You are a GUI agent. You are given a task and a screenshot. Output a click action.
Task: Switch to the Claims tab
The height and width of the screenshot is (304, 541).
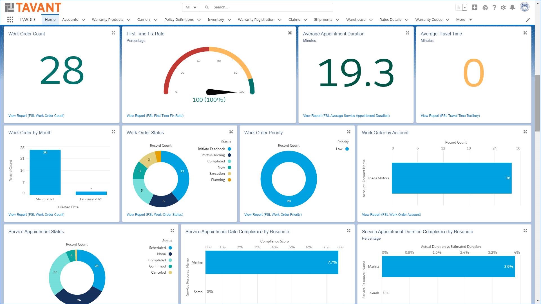294,20
